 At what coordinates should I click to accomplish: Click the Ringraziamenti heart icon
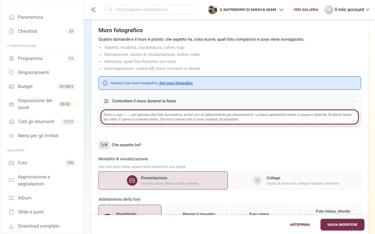click(x=11, y=73)
